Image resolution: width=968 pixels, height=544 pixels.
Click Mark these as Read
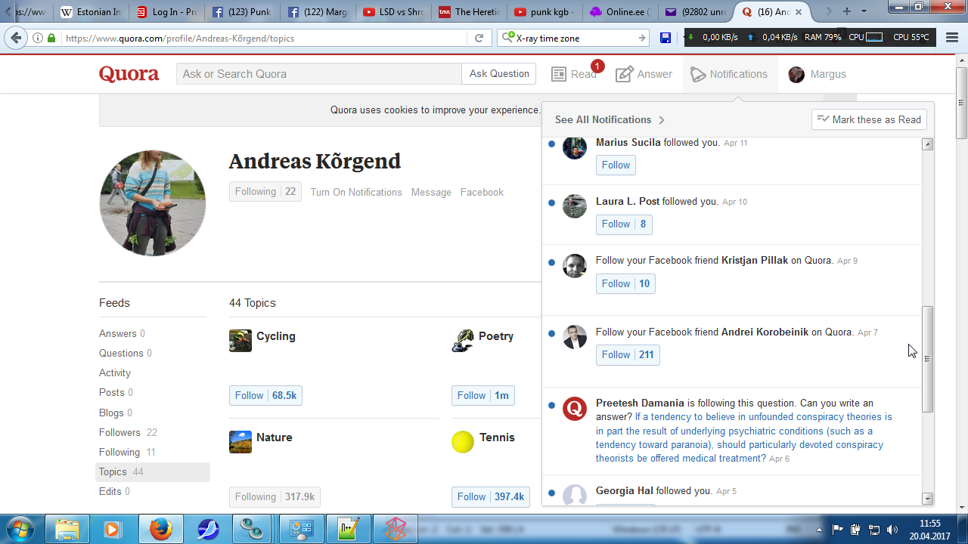[869, 120]
